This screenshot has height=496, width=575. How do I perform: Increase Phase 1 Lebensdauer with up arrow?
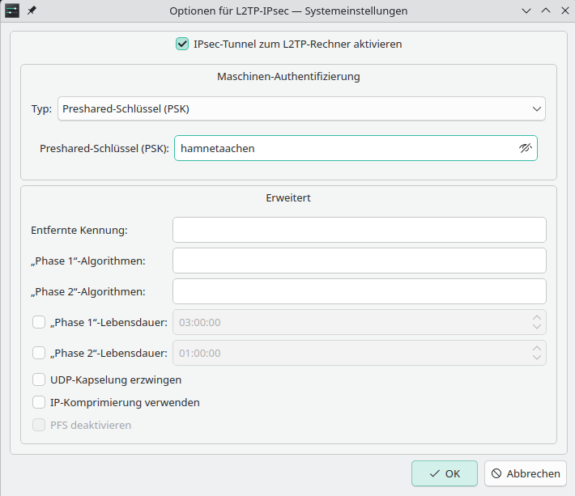pos(536,316)
